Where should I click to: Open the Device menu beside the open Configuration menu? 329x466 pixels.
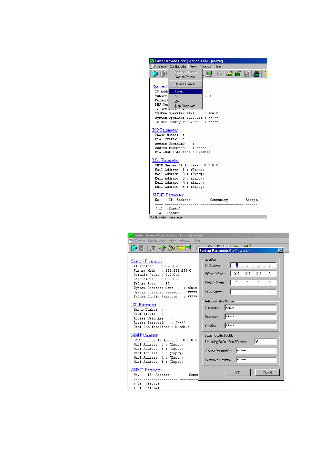pyautogui.click(x=161, y=67)
